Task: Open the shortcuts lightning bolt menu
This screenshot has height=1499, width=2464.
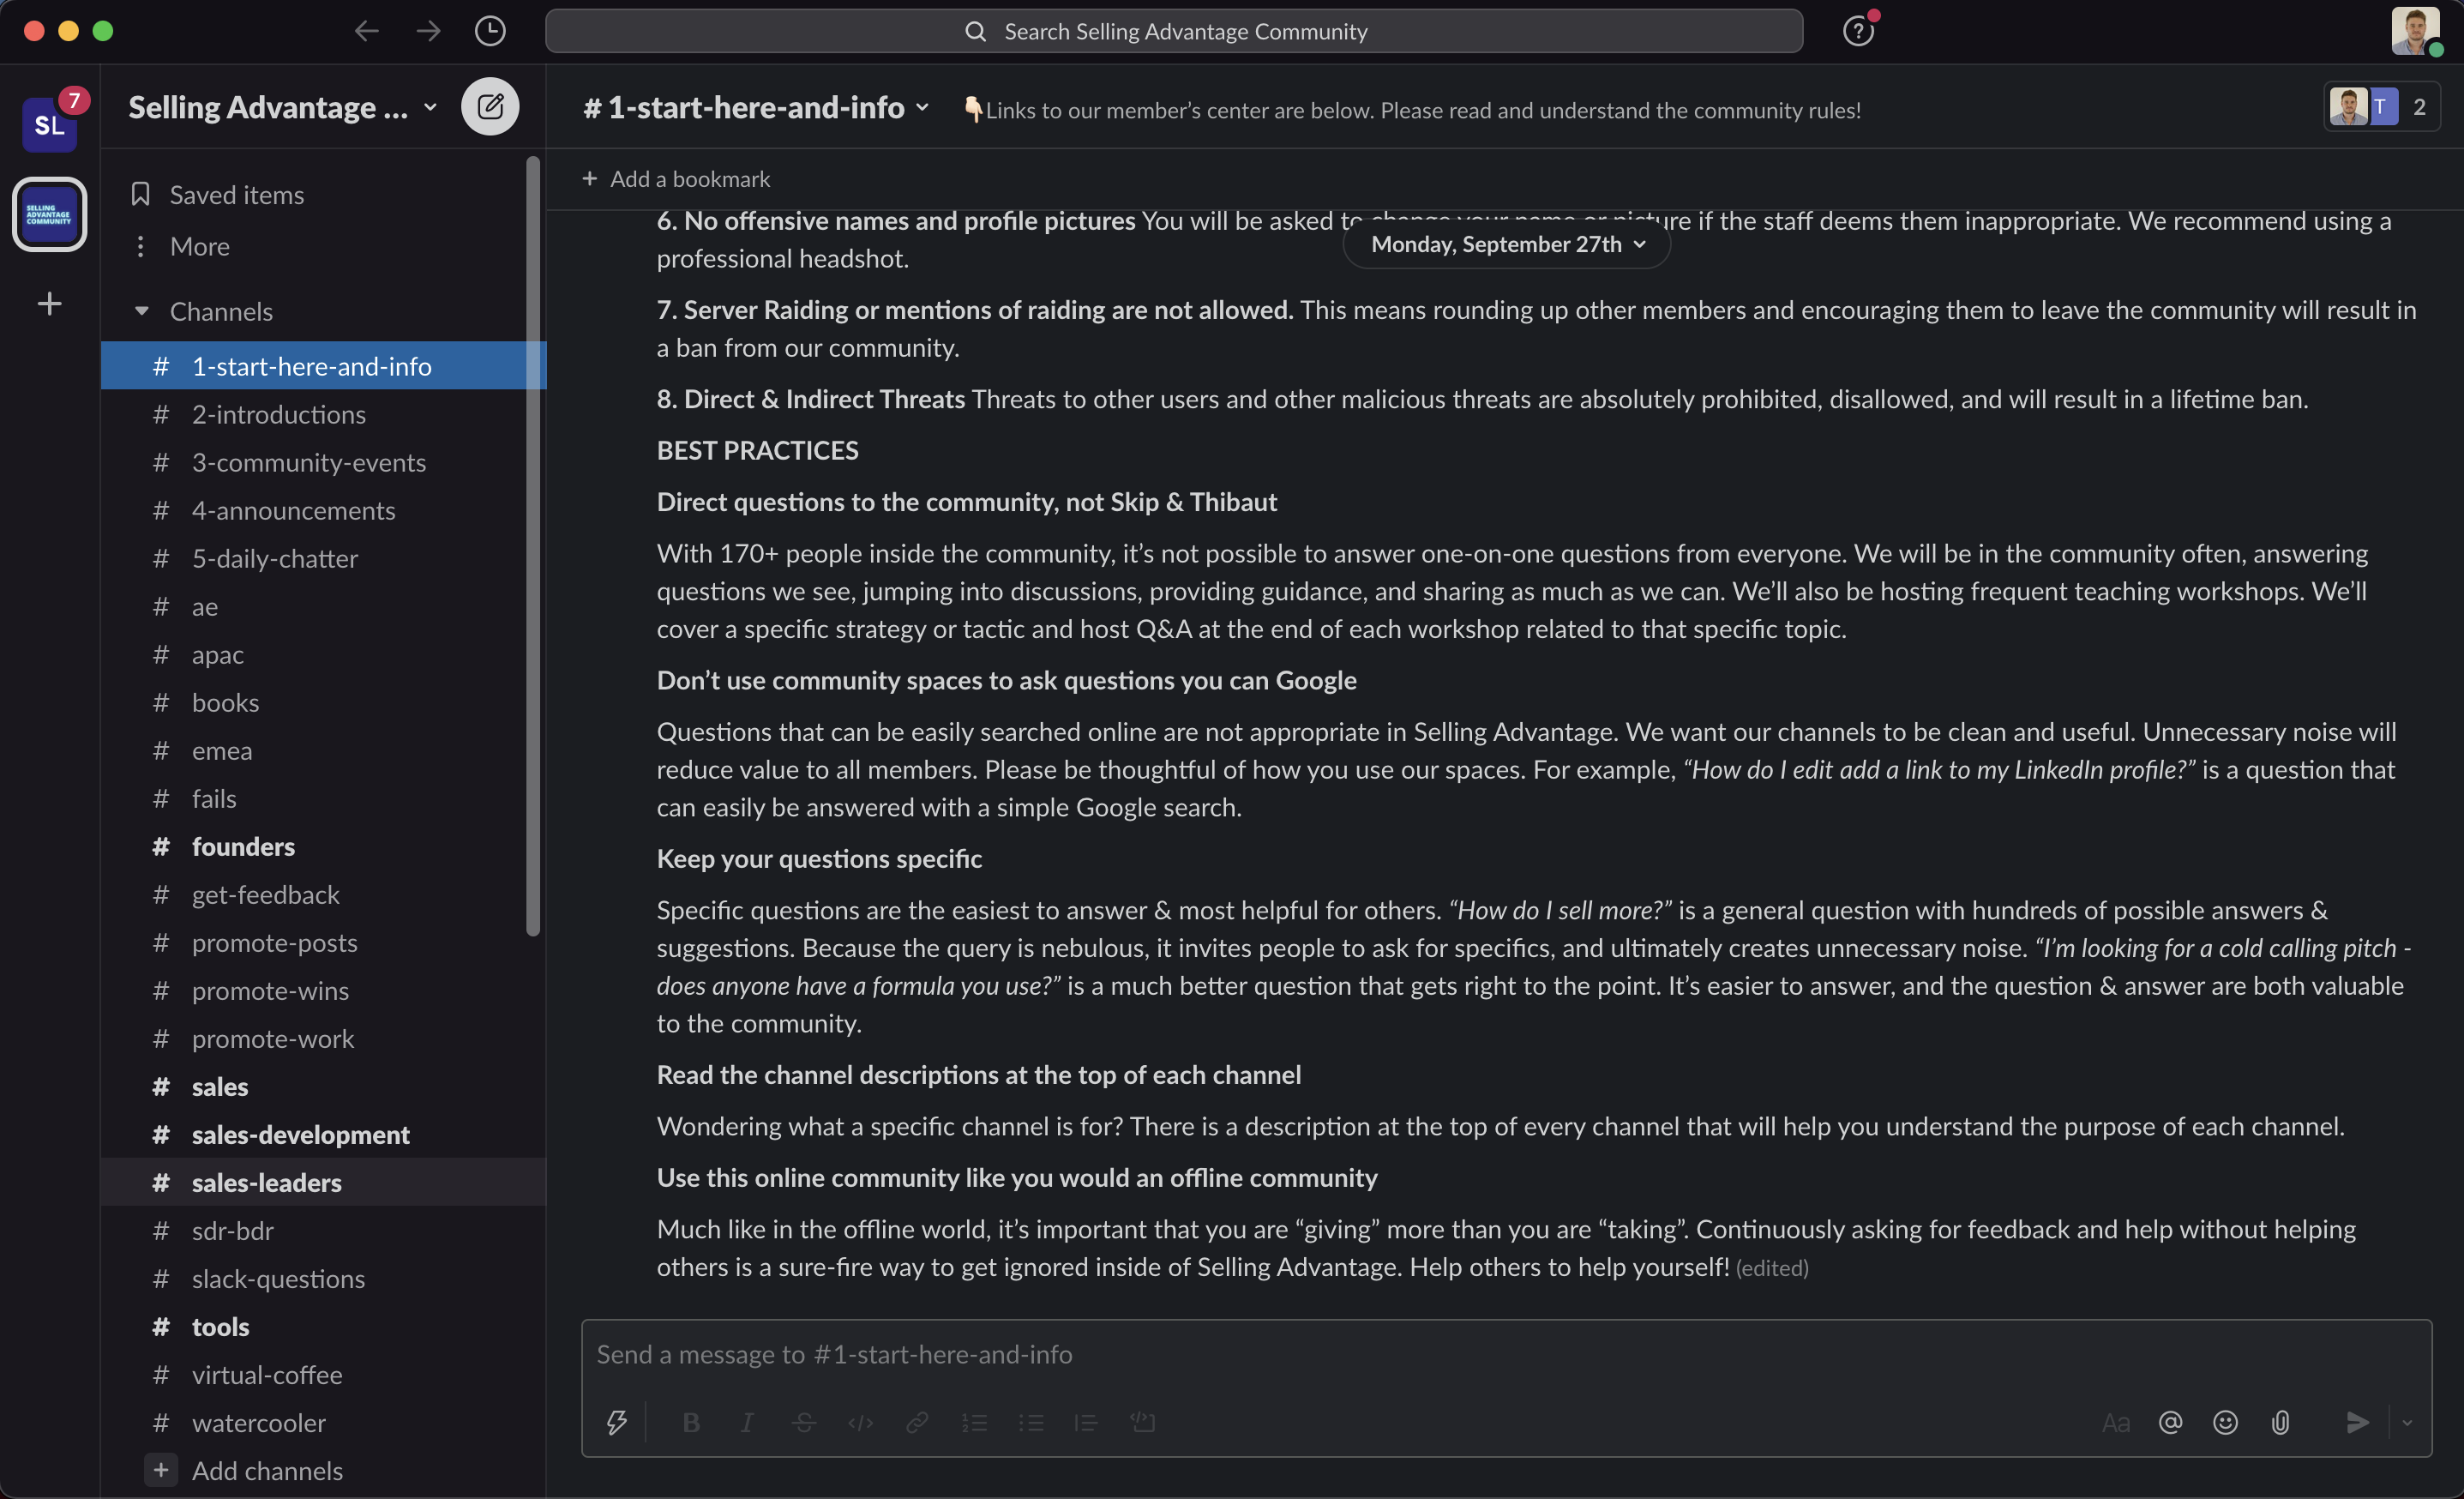Action: click(616, 1422)
